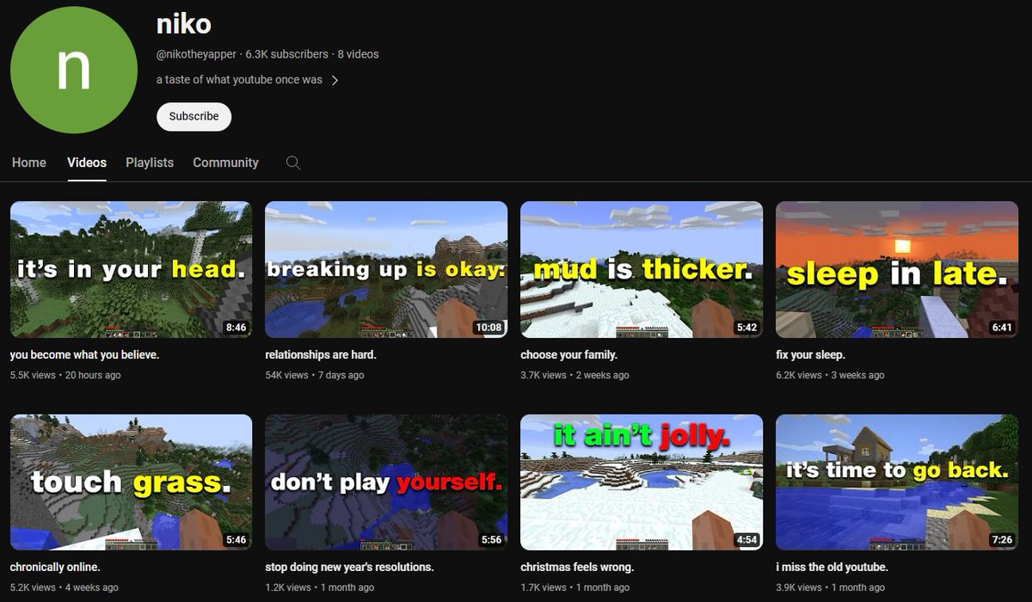This screenshot has height=602, width=1032.
Task: Click the niko channel avatar
Action: [x=73, y=71]
